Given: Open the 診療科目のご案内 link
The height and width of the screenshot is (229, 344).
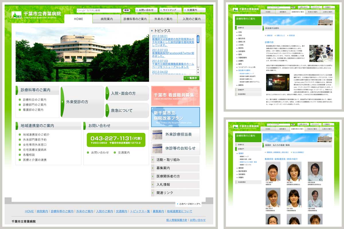Looking at the screenshot, I should tap(34, 100).
